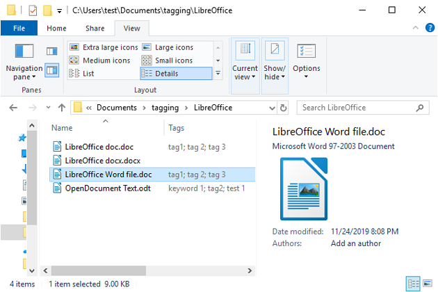The image size is (438, 292).
Task: Click the Date modified value
Action: (x=364, y=232)
